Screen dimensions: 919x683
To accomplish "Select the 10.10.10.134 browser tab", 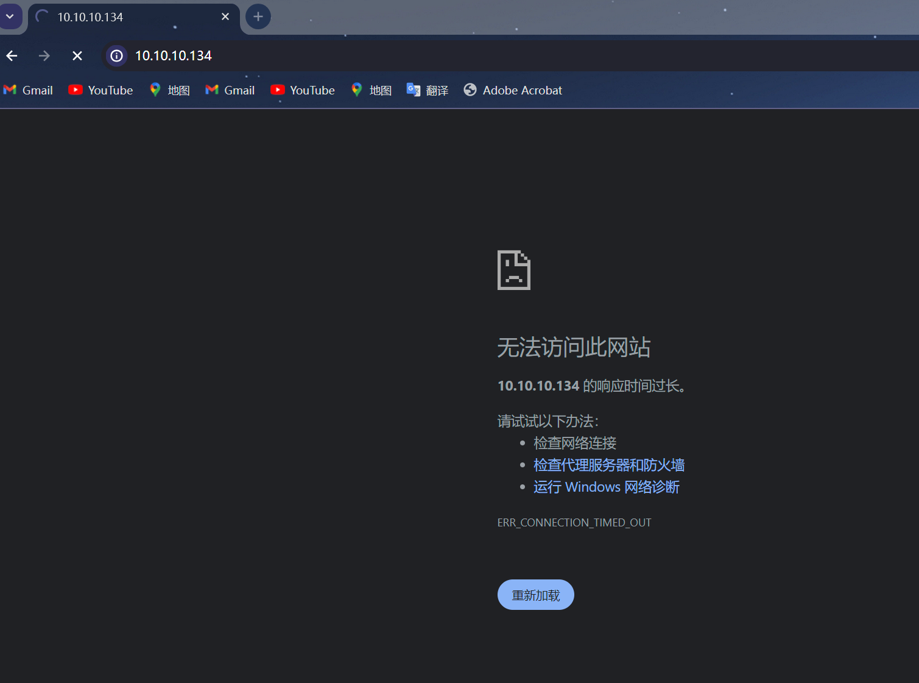I will 122,17.
